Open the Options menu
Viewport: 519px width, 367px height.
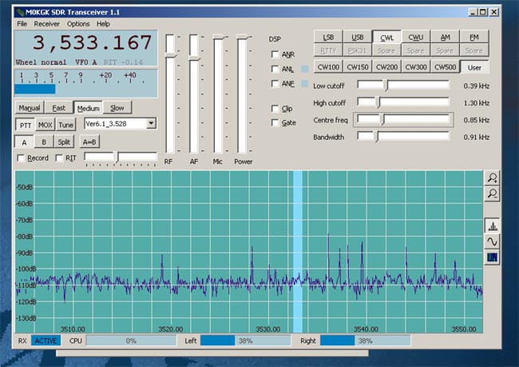pyautogui.click(x=77, y=24)
